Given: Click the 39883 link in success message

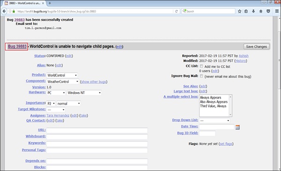Looking at the screenshot, I should 19,20.
